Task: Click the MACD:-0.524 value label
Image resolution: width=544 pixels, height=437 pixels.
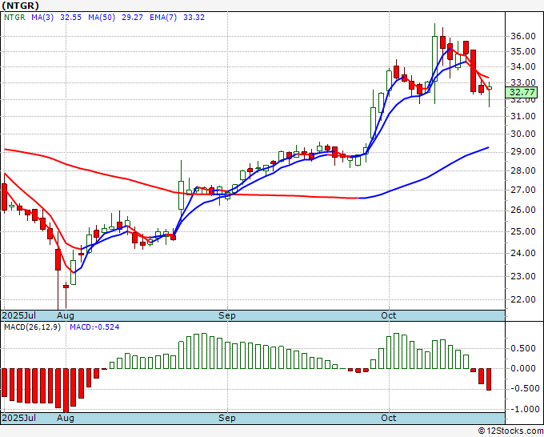Action: coord(94,327)
